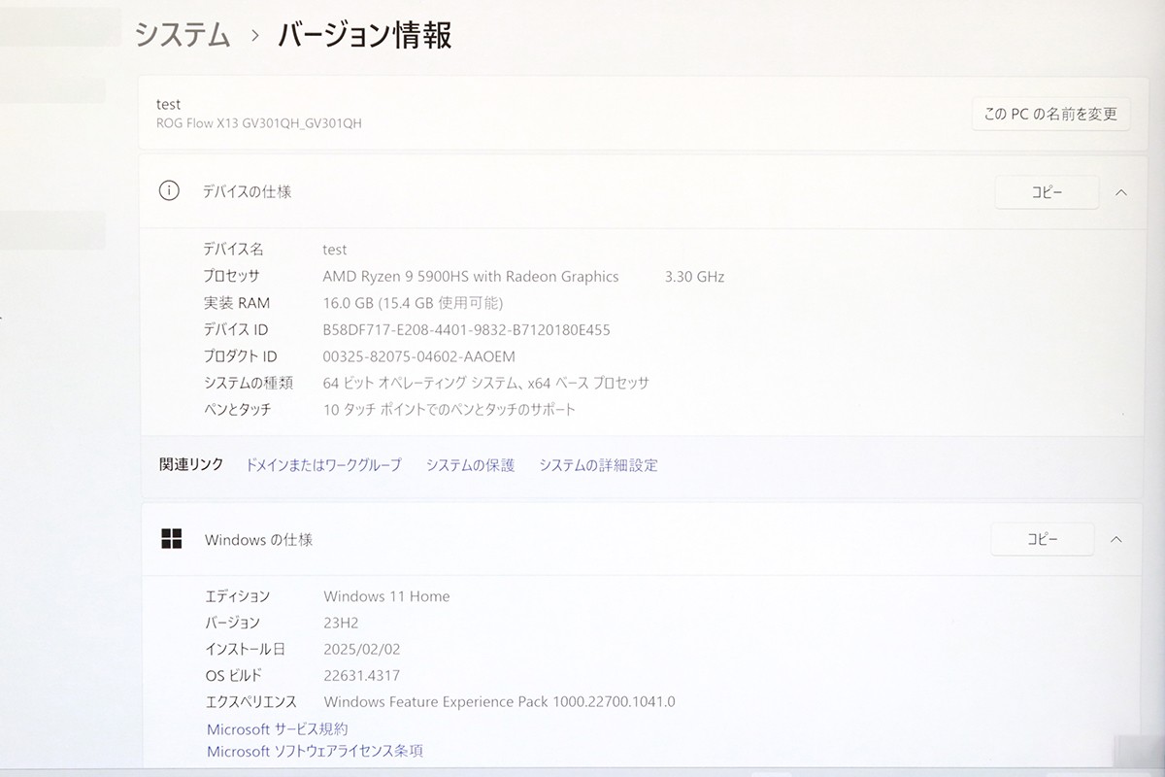This screenshot has height=777, width=1165.
Task: Copy Windows specifications with コピー button
Action: pyautogui.click(x=1043, y=539)
